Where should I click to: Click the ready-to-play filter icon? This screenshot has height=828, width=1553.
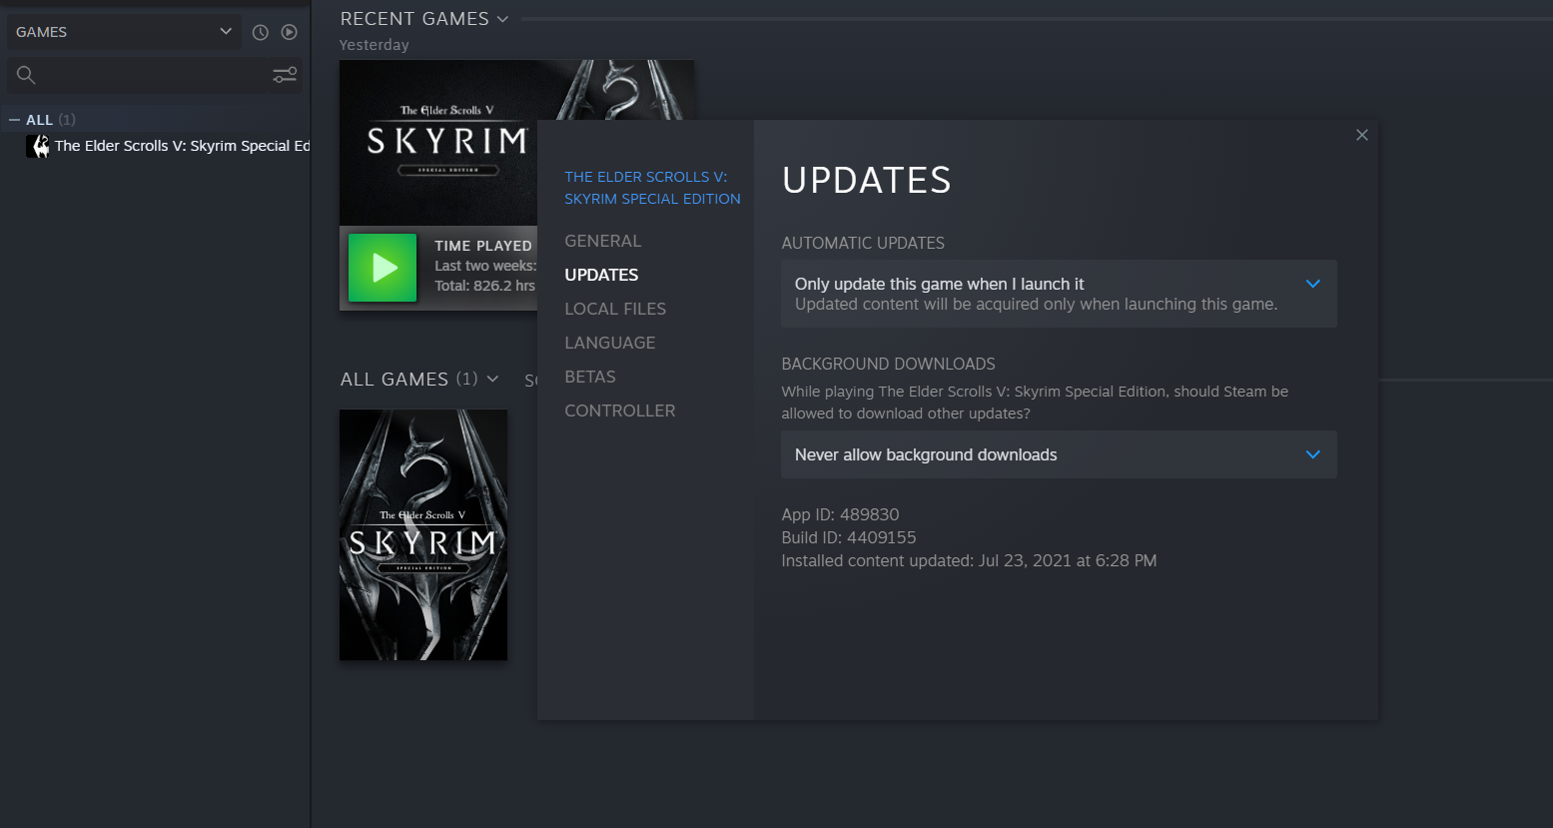(290, 32)
